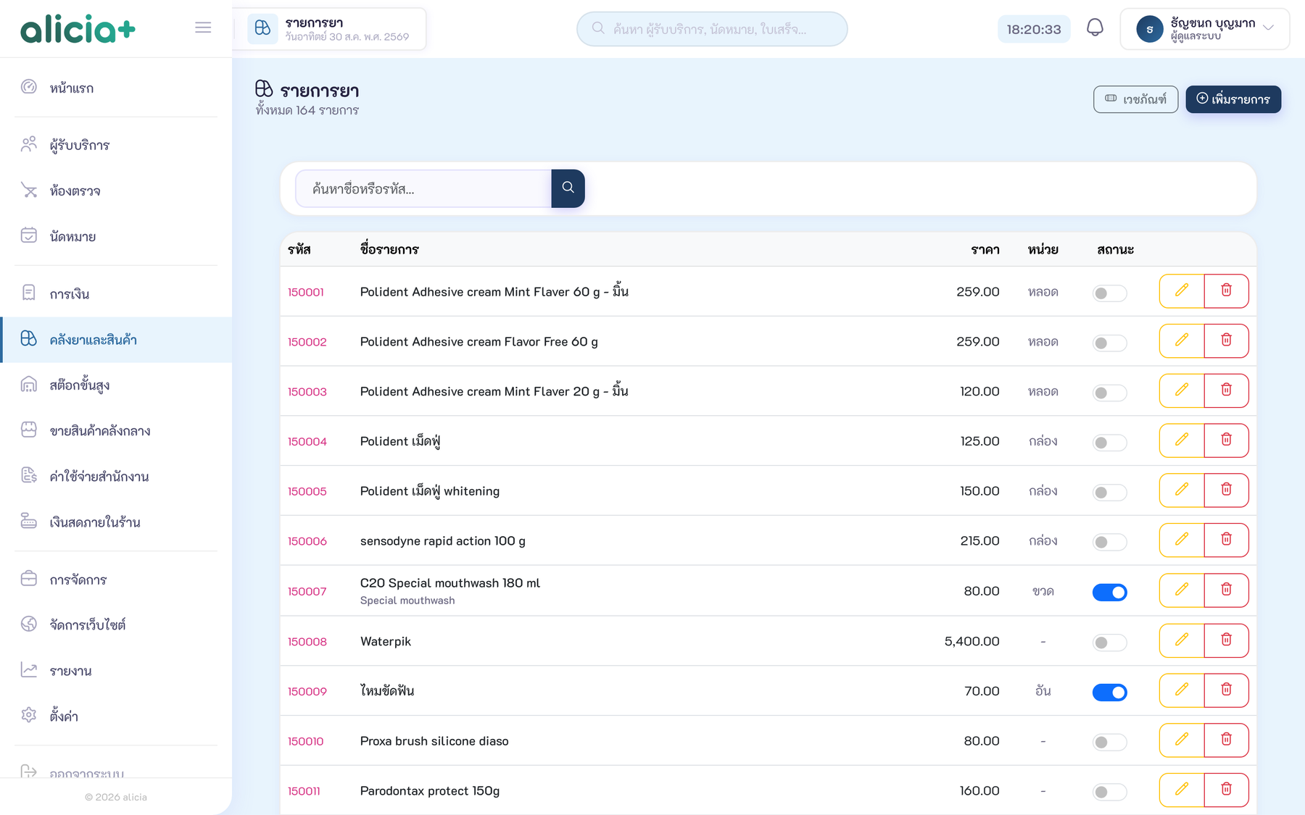Viewport: 1305px width, 815px height.
Task: Open นัดหมาย sidebar menu
Action: tap(116, 236)
